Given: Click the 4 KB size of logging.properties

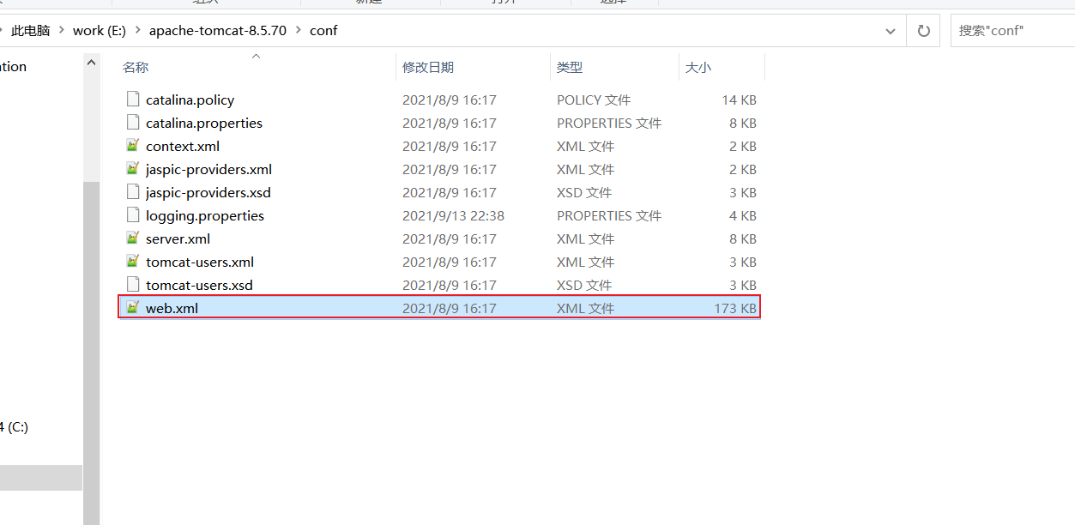Looking at the screenshot, I should pos(743,215).
